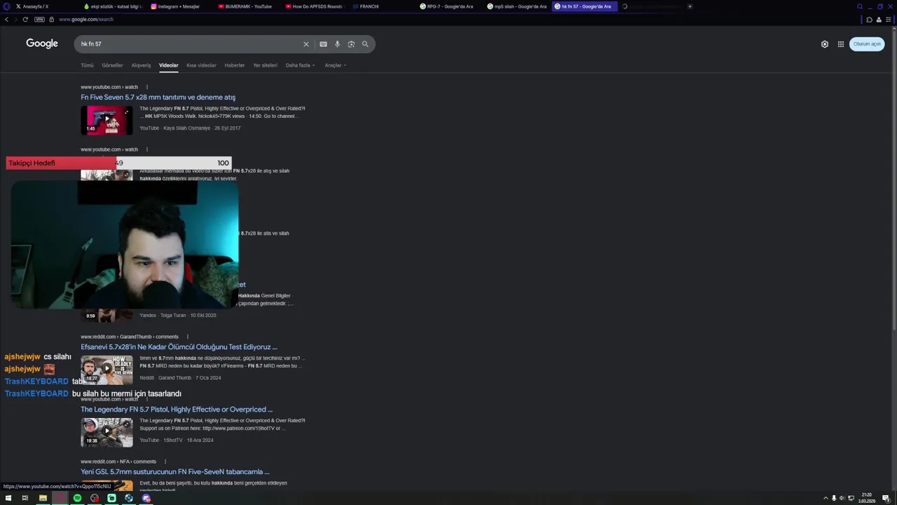Open the browser tab search magnifier
This screenshot has width=897, height=505.
click(x=860, y=6)
